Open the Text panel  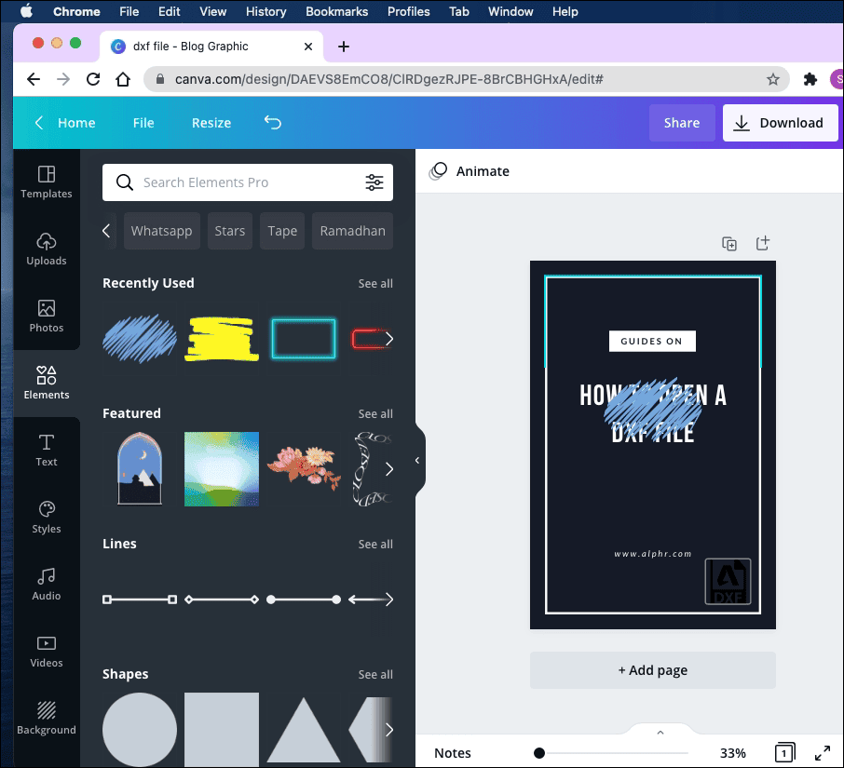47,450
